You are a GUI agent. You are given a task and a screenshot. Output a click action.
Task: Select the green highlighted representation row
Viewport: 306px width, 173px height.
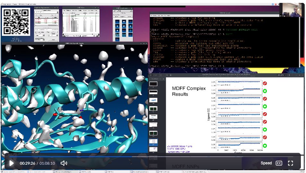pos(47,23)
